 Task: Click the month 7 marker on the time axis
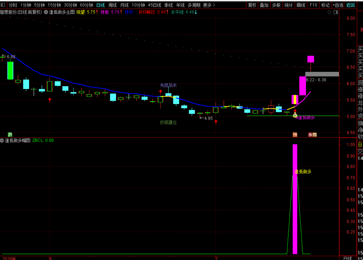(217, 258)
